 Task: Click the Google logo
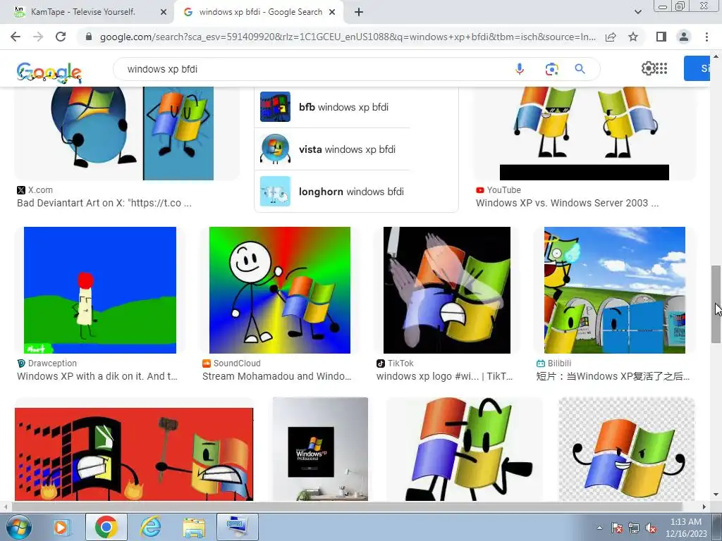click(x=49, y=72)
